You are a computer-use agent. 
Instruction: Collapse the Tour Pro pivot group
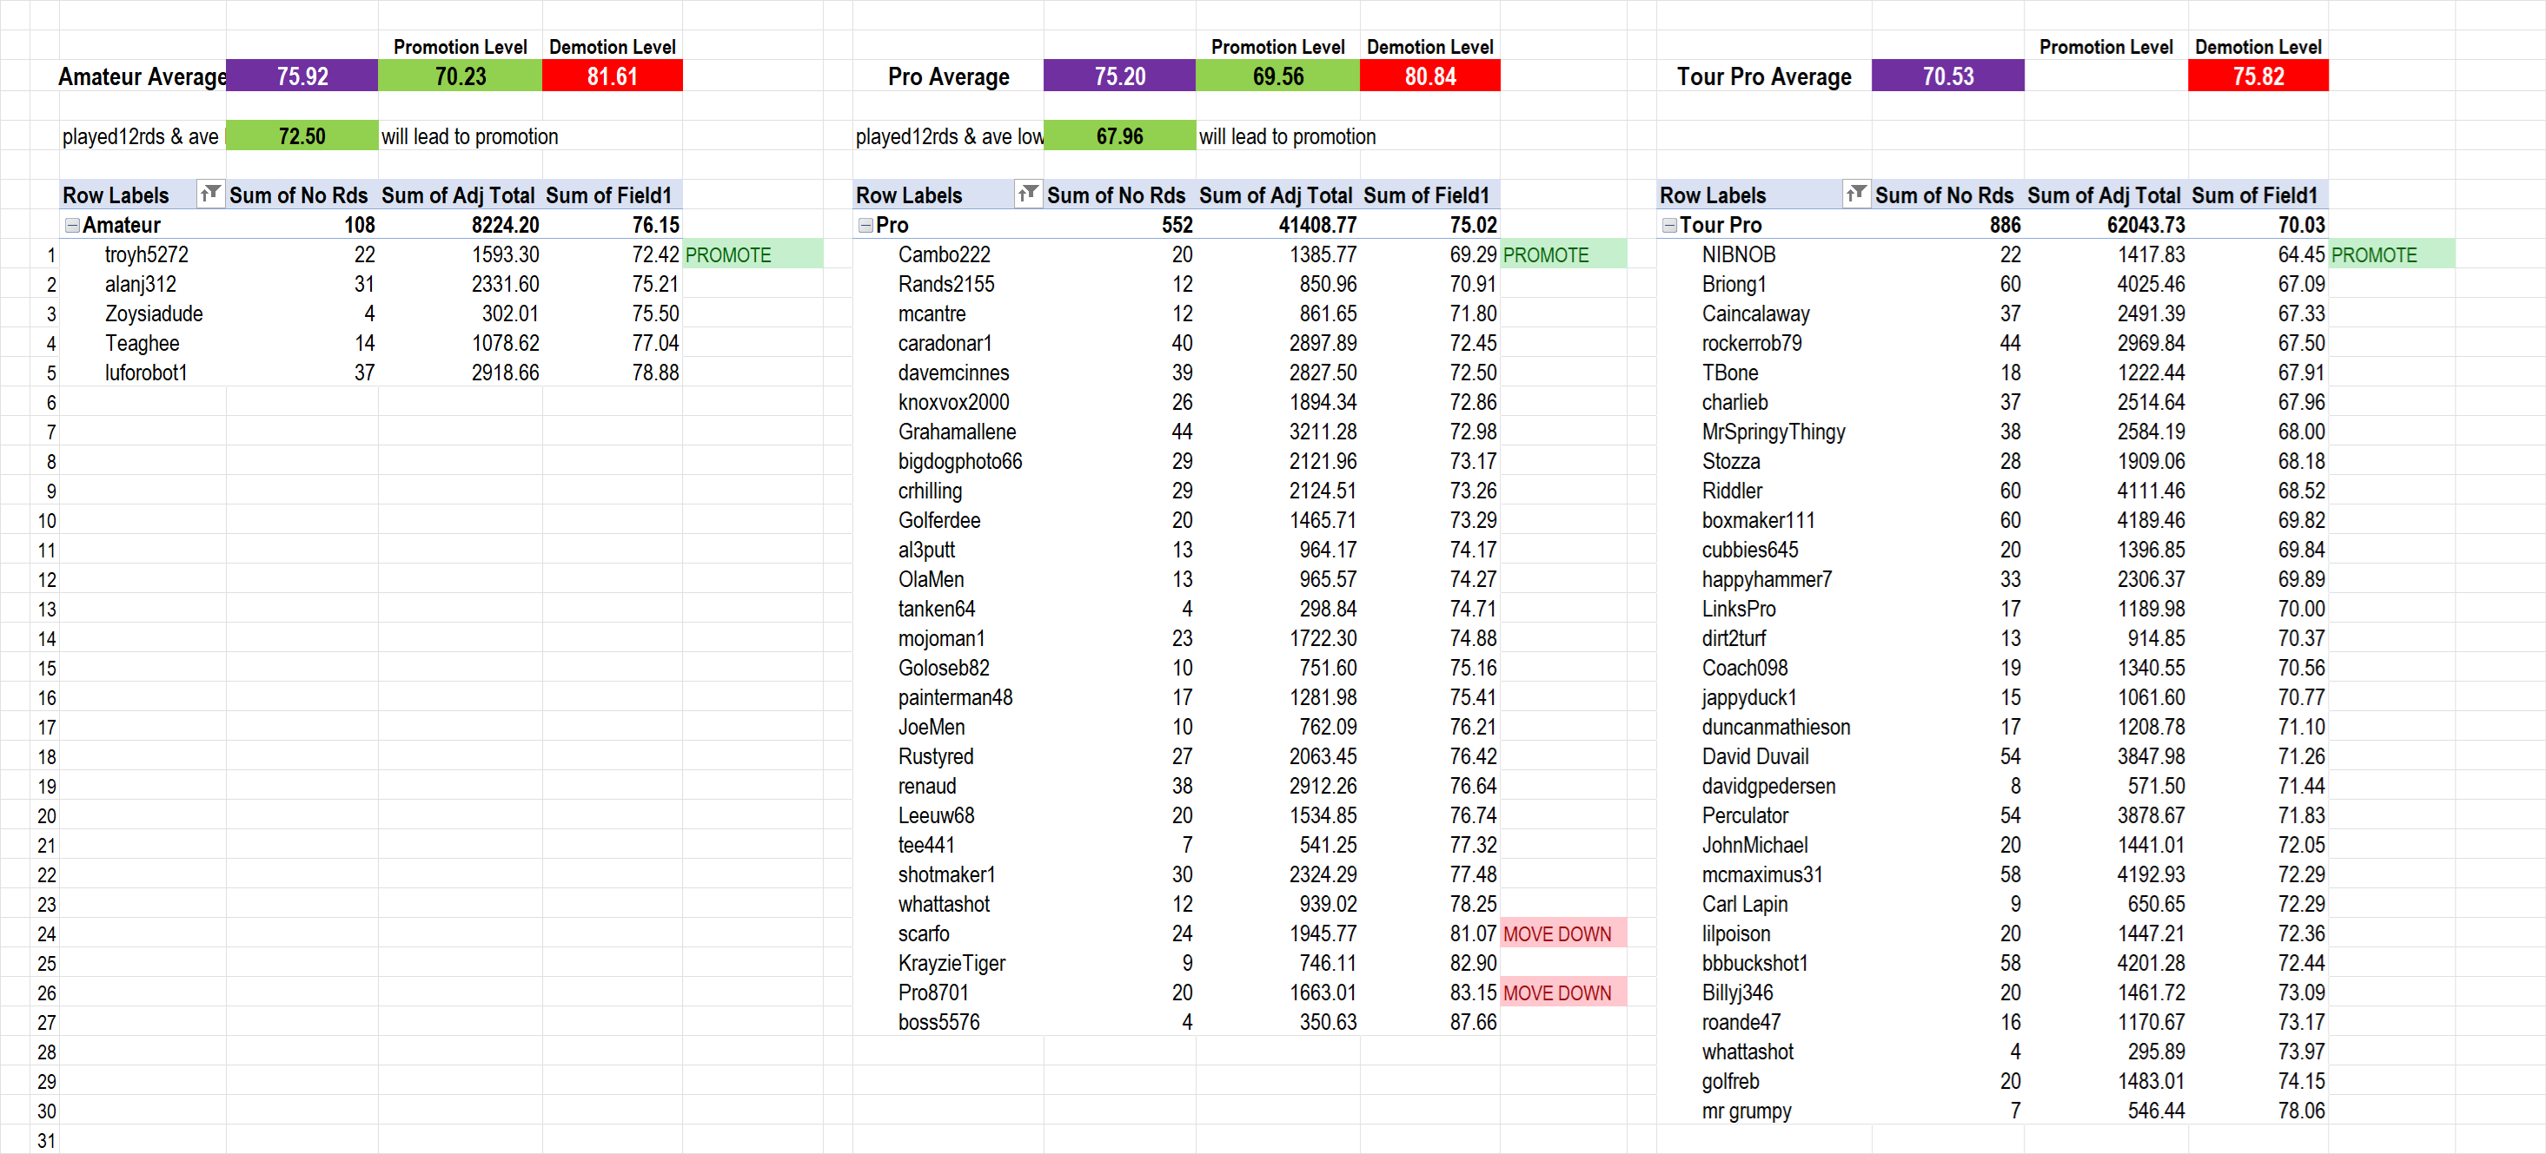click(x=1669, y=225)
